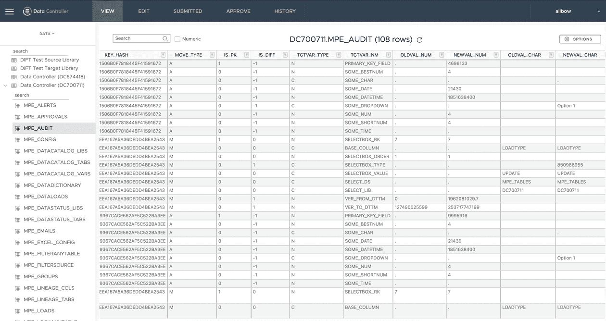Click the table icon beside MPE_AUDIT
This screenshot has height=321, width=606.
tap(18, 128)
